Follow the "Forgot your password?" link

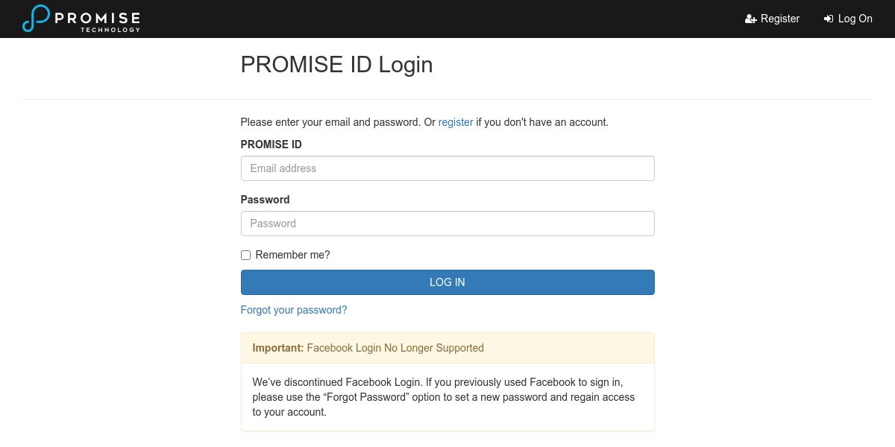[294, 310]
